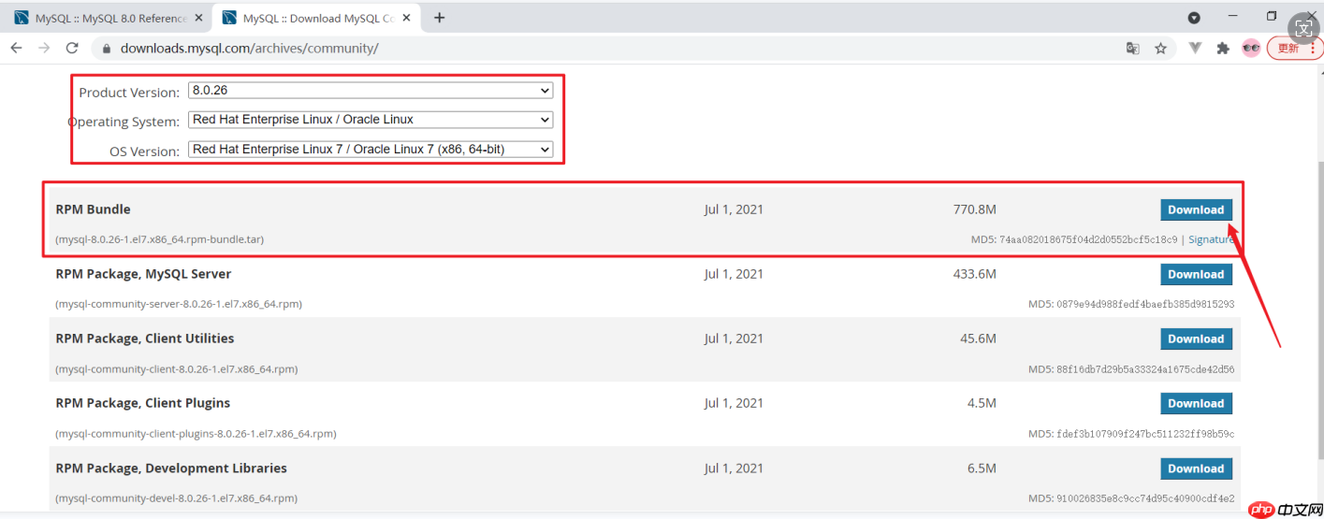
Task: Reload the page with the refresh icon
Action: [72, 48]
